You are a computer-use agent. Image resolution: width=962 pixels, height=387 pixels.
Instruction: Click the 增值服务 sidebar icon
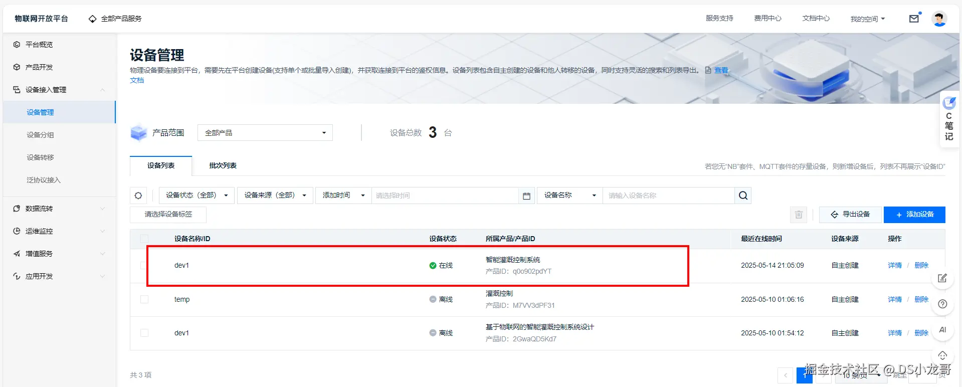tap(17, 254)
